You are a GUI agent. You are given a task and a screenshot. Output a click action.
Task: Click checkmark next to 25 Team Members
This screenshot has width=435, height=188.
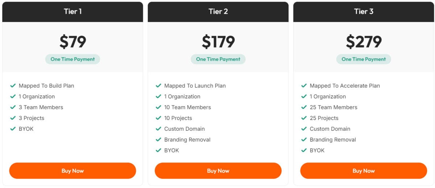pos(304,107)
